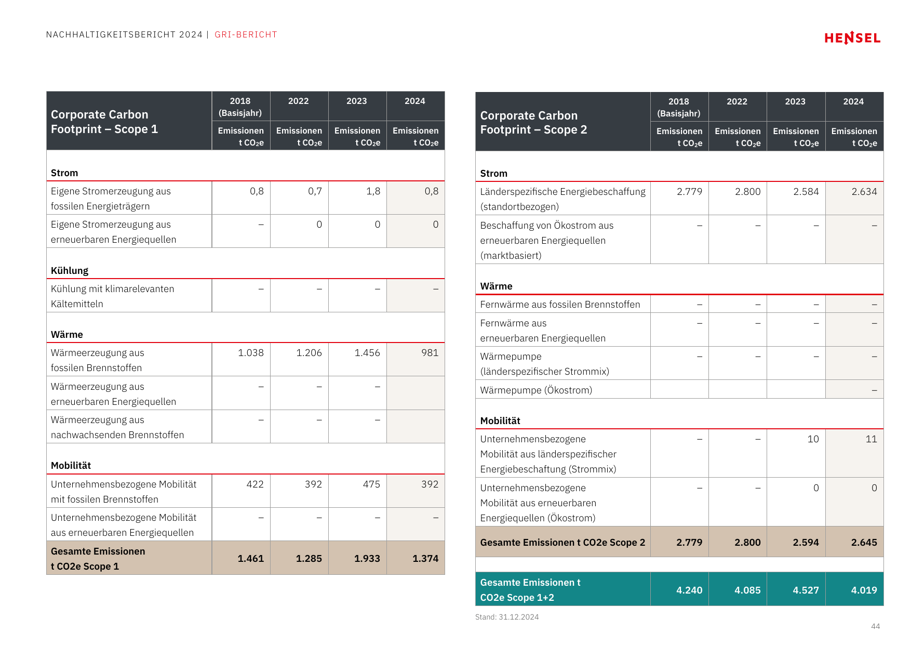Click the Corporate Carbon Footprint – Scope 1 title
Viewport: 911px width, 645px height.
click(x=104, y=122)
